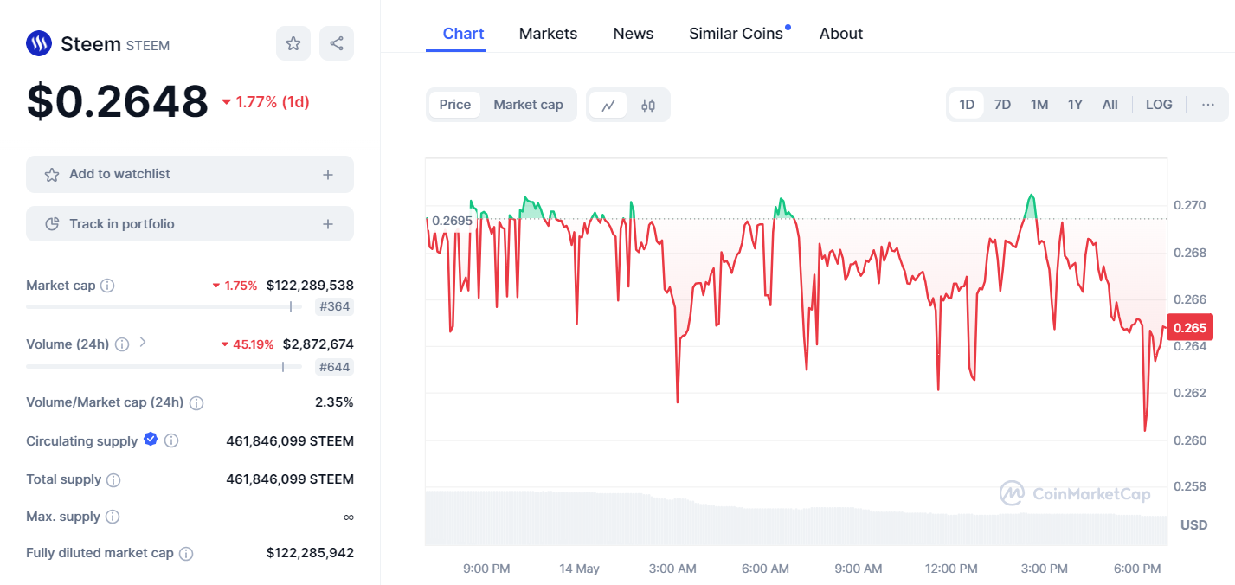Show Volume (24h) info icon

tap(122, 344)
